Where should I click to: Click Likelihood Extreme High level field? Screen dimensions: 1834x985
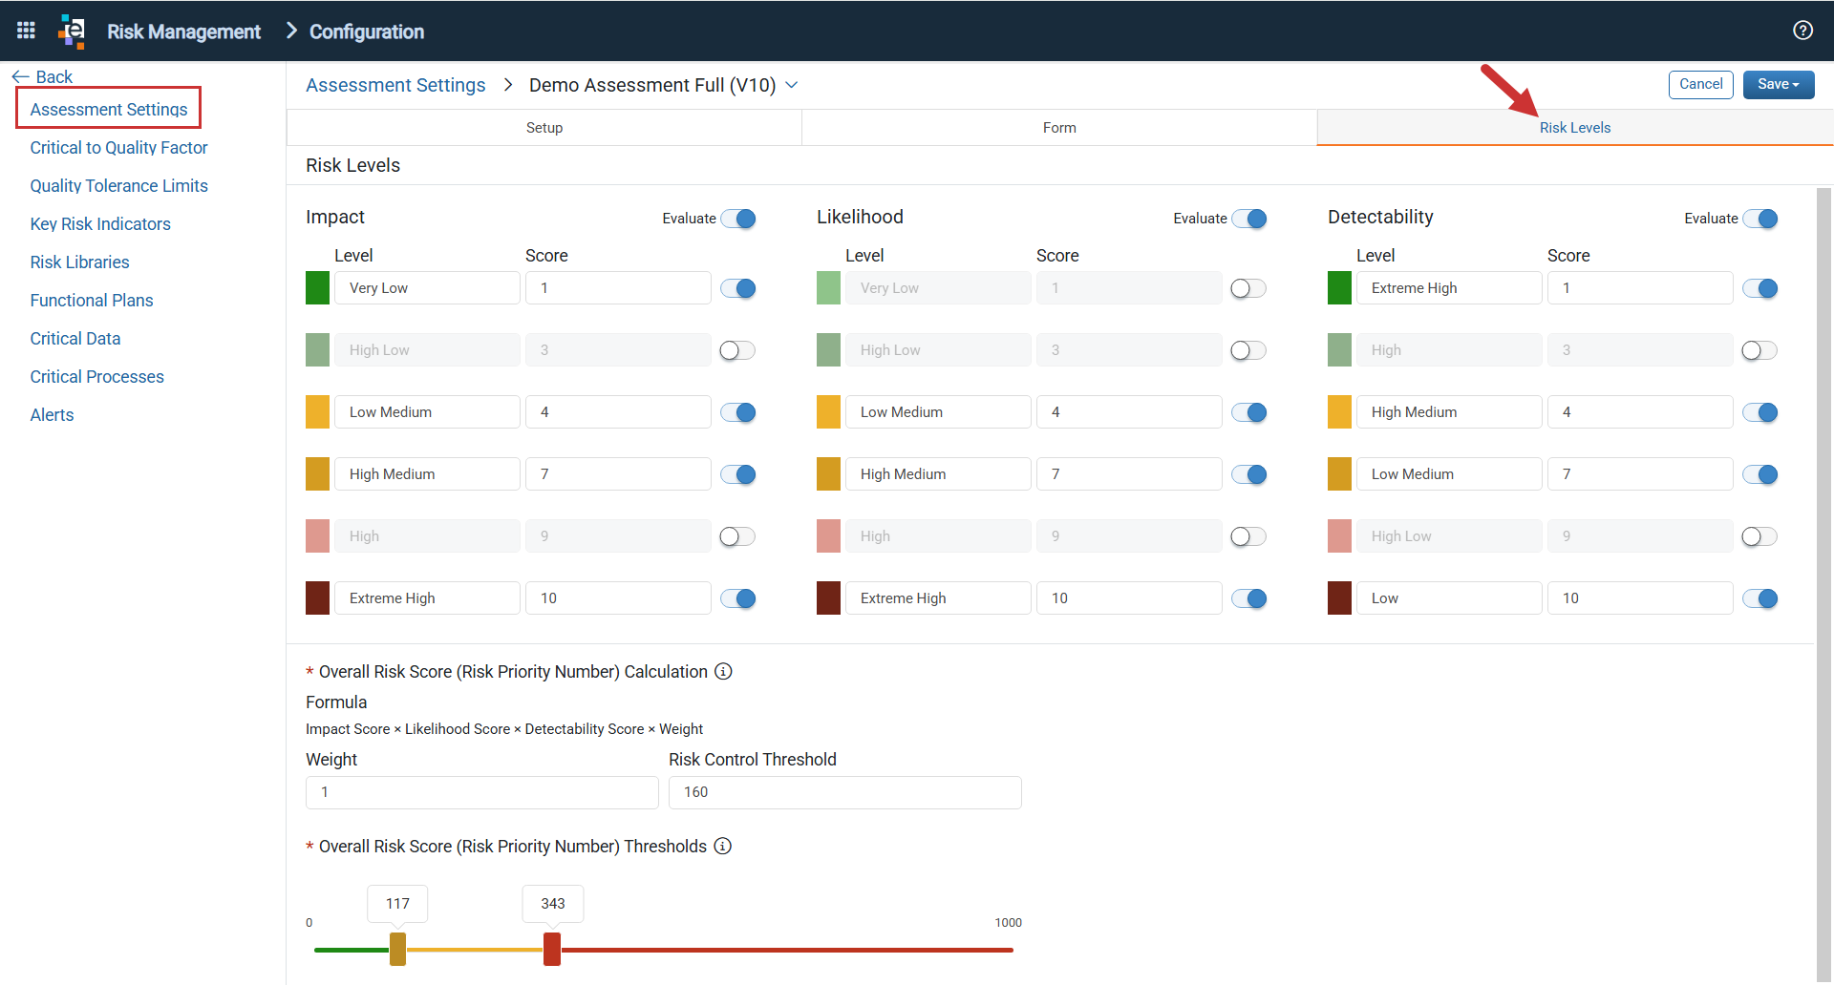click(x=938, y=598)
